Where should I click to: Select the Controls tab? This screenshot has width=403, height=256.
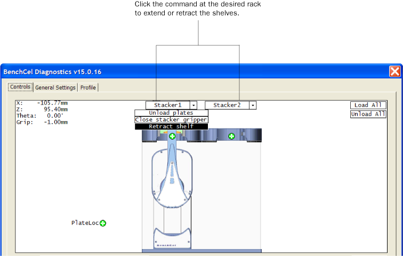click(20, 87)
